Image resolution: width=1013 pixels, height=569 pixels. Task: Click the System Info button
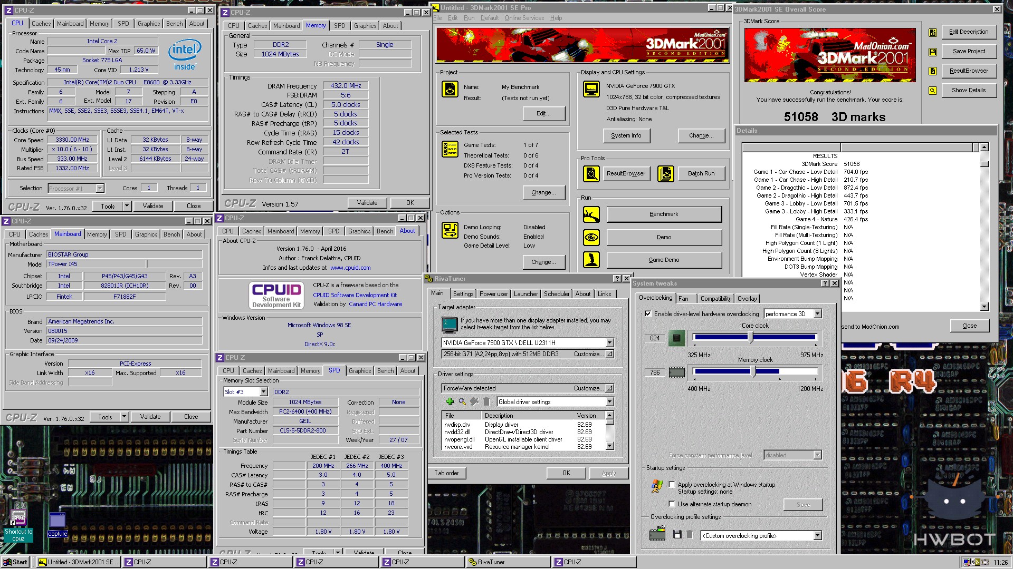[x=626, y=135]
